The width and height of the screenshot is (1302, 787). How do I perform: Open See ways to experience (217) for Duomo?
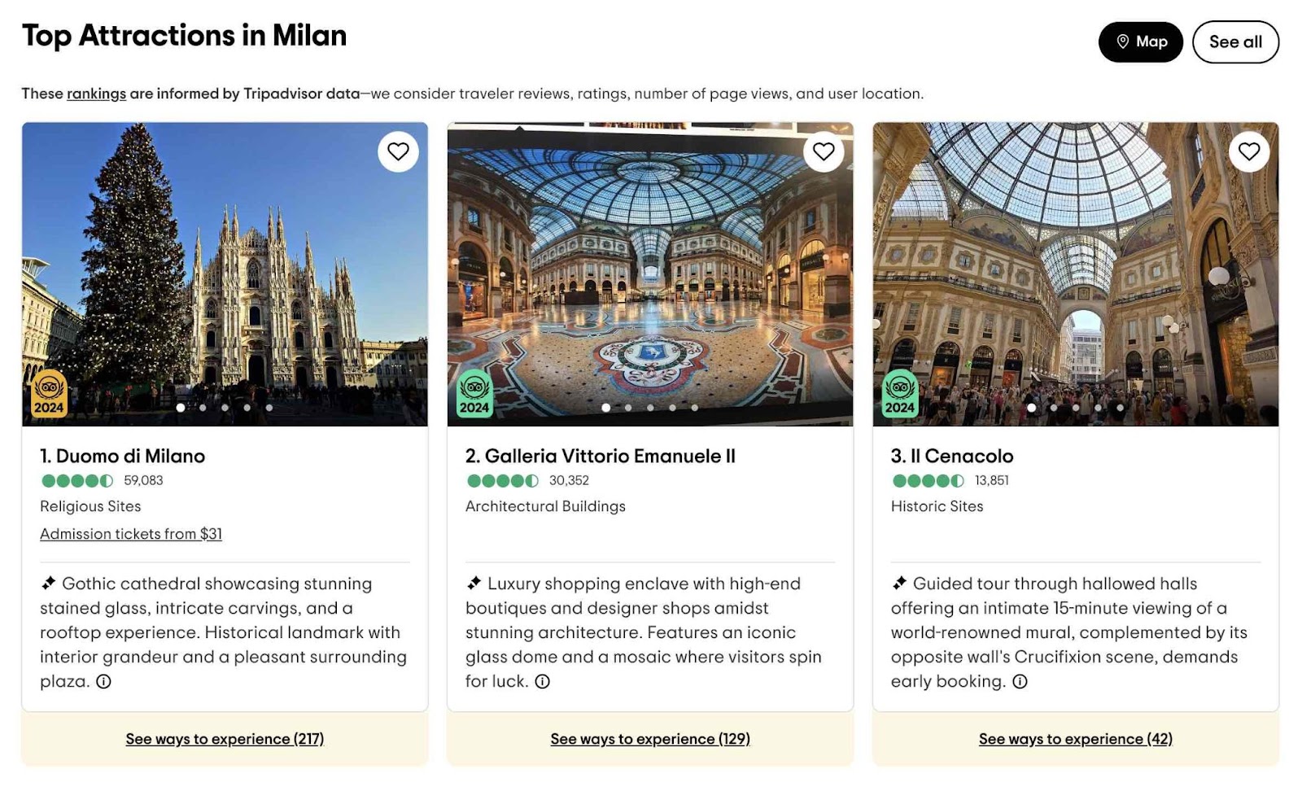click(x=224, y=739)
